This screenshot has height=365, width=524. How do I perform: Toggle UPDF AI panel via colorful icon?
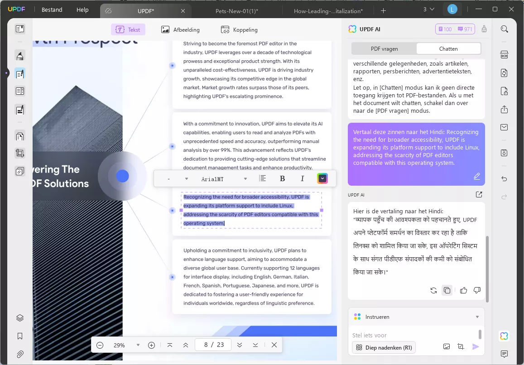504,336
